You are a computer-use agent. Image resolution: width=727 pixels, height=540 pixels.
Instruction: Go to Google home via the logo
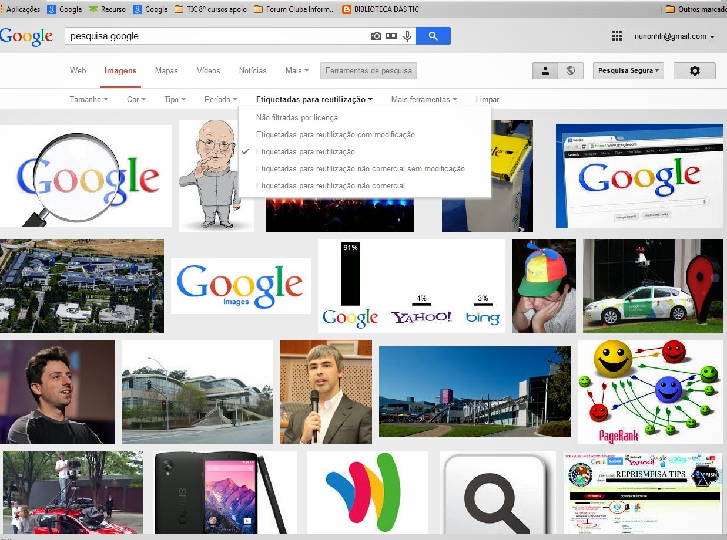26,36
